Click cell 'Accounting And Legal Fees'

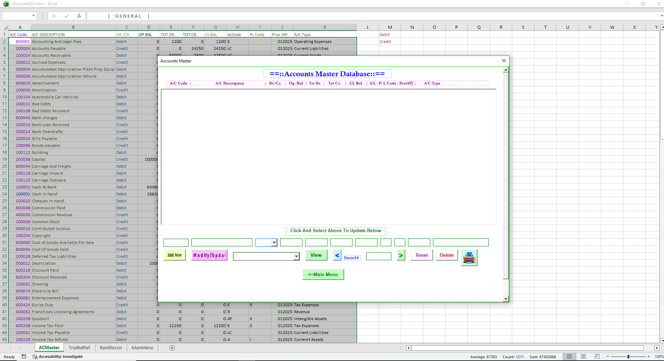click(73, 42)
